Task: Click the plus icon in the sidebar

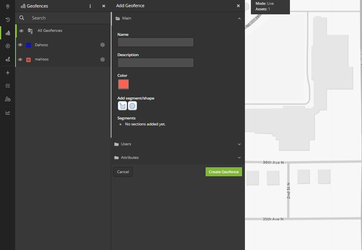Action: [x=7, y=72]
